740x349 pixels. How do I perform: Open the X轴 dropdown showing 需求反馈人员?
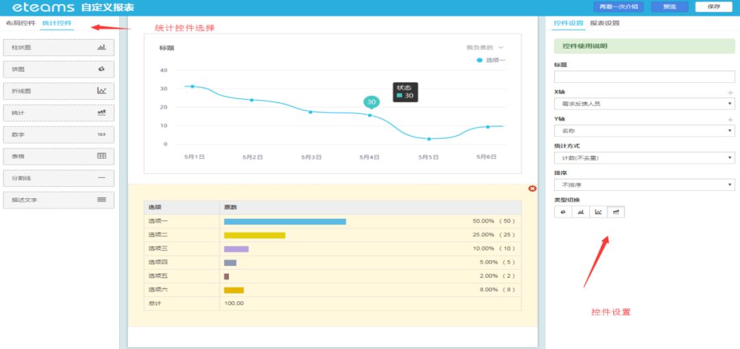(x=644, y=104)
